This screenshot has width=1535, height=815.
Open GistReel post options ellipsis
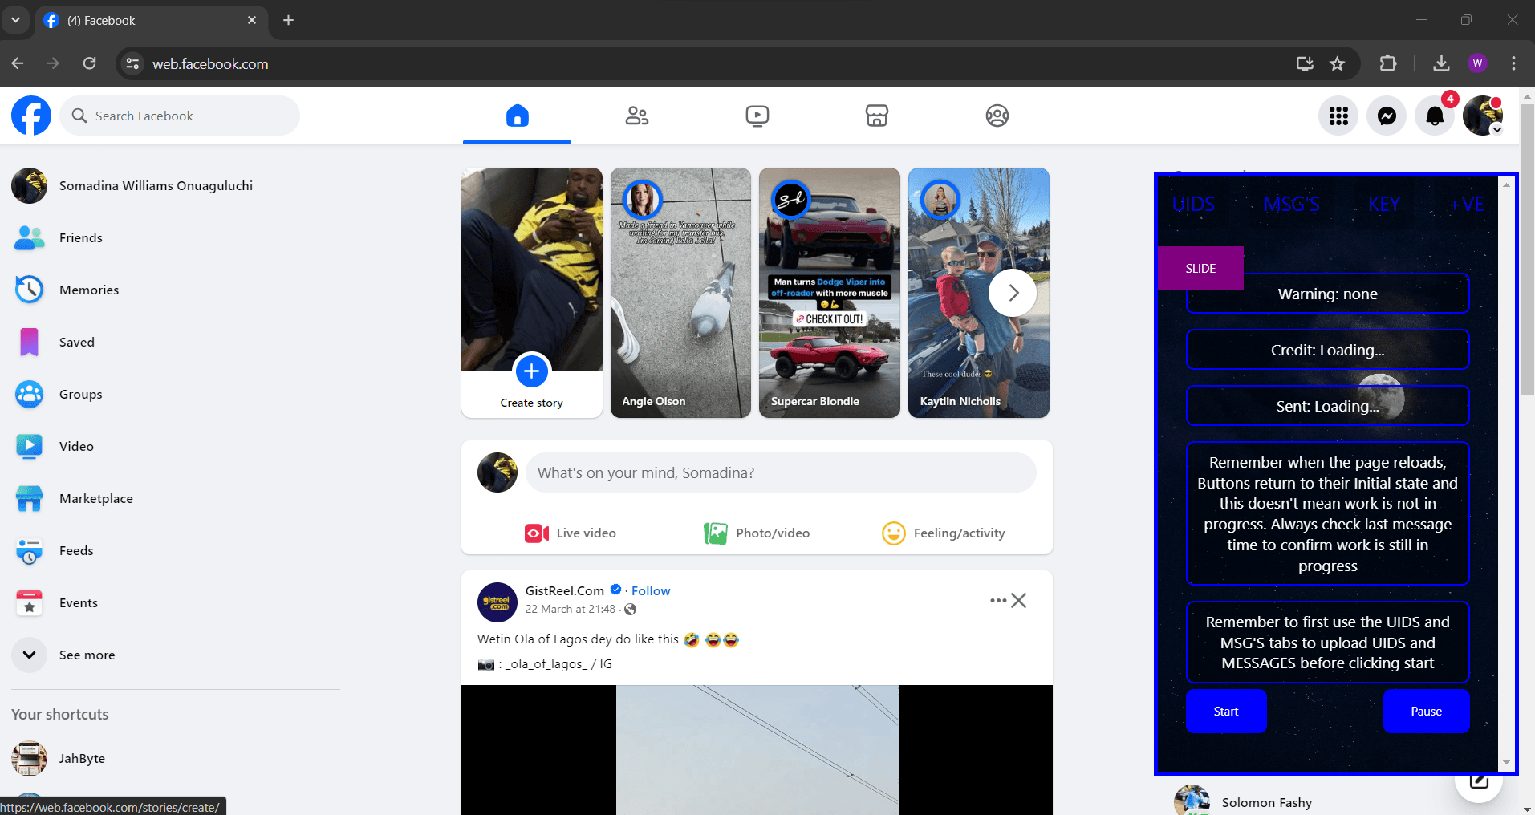997,601
